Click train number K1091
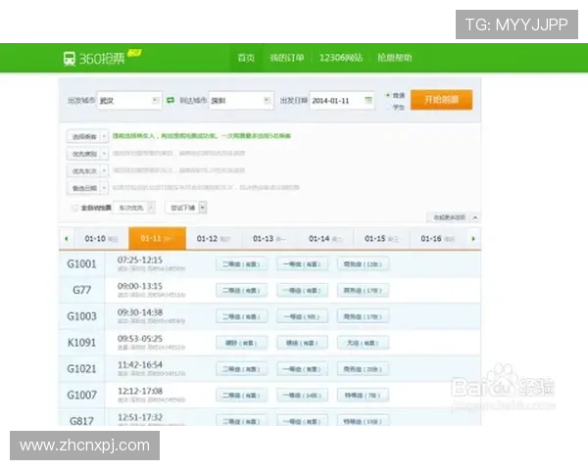The height and width of the screenshot is (470, 588). (x=81, y=343)
